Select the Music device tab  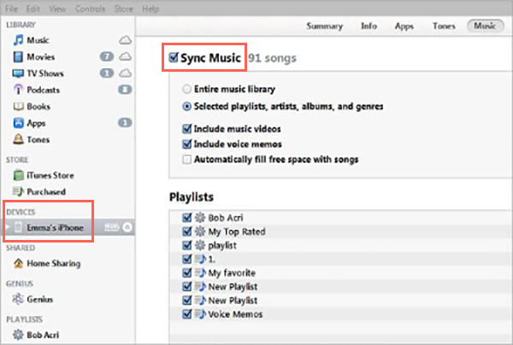[x=486, y=26]
